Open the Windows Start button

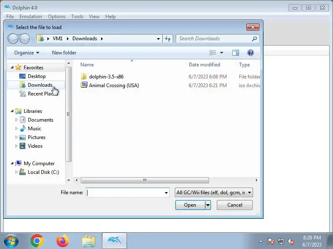pos(11,241)
